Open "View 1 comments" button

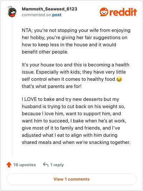click(71, 179)
